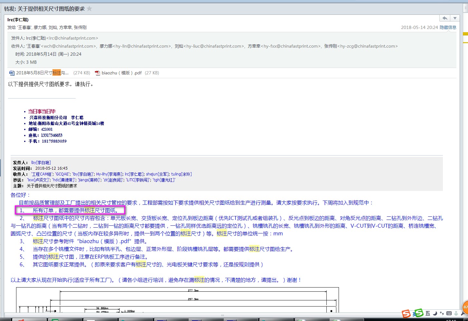Click the timestamp 2018-05-14 20:24

419,27
